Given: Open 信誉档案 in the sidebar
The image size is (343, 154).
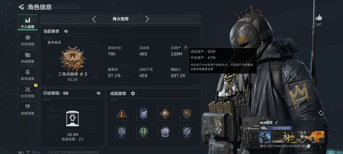Looking at the screenshot, I should 28,109.
